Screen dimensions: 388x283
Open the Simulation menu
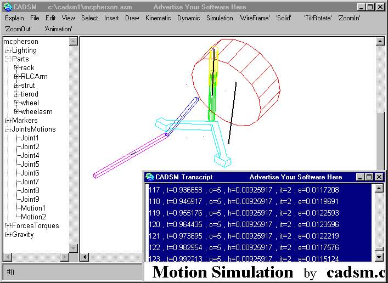[x=220, y=18]
